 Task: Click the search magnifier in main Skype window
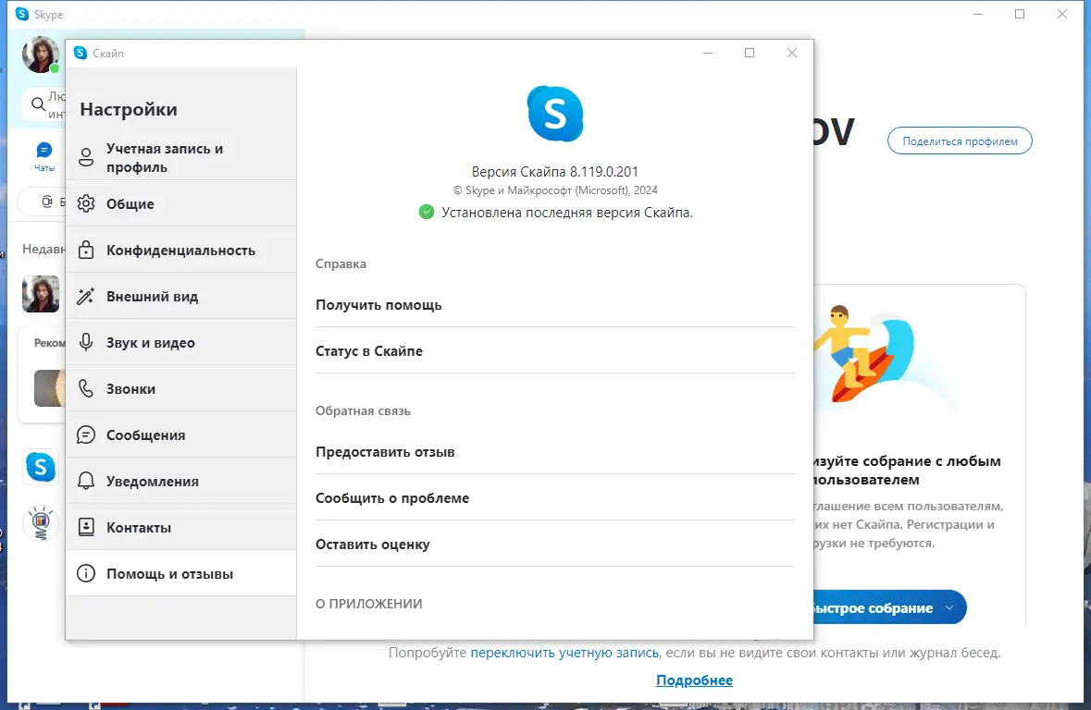pos(38,104)
